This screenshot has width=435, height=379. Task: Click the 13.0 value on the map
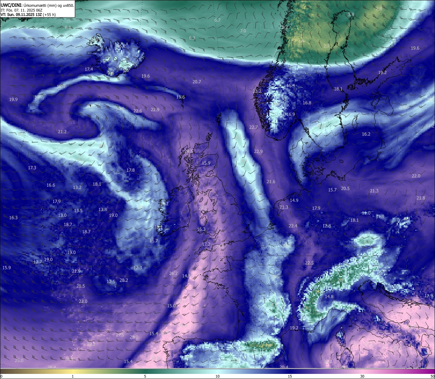click(62, 216)
